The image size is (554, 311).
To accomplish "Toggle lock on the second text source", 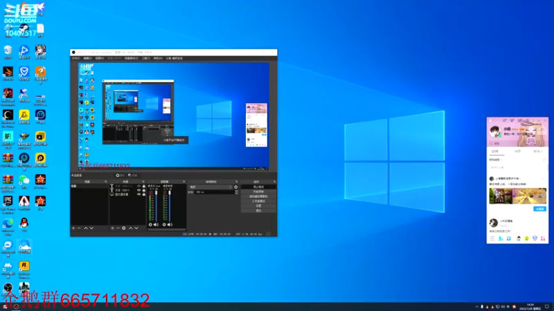I will 144,190.
